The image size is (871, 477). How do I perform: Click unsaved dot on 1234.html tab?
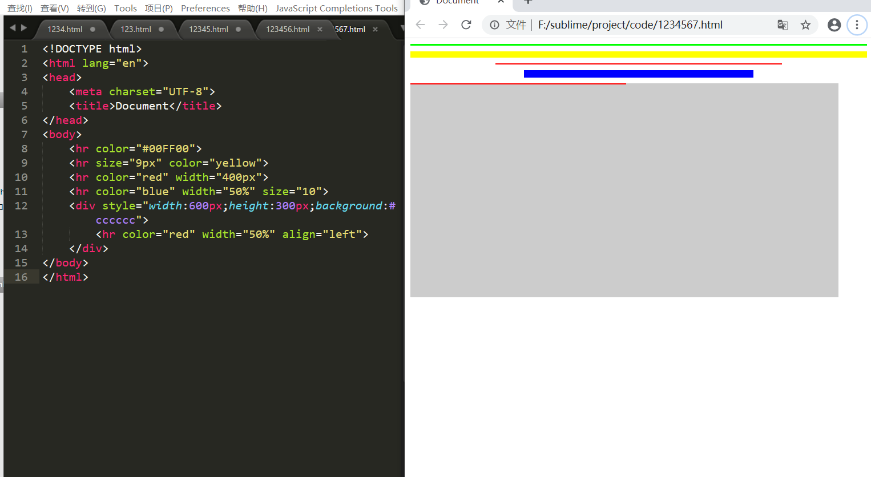pos(92,29)
